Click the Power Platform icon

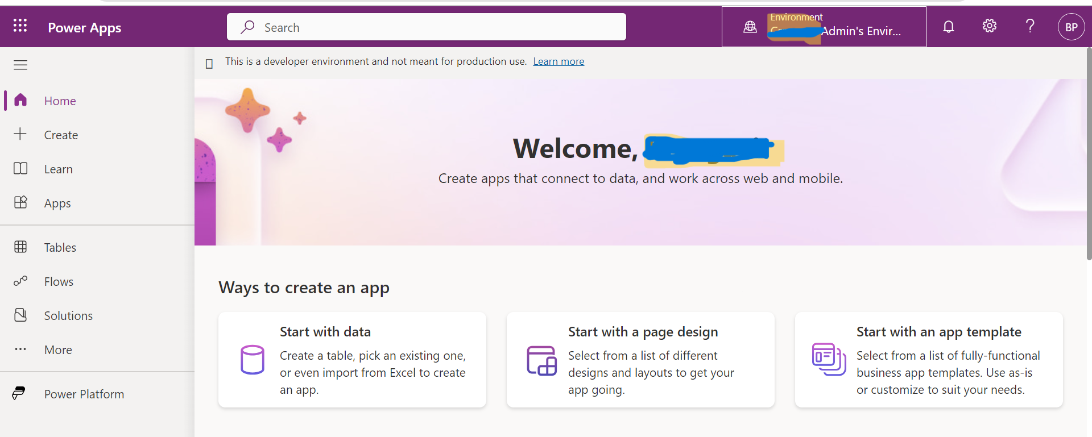(x=19, y=393)
